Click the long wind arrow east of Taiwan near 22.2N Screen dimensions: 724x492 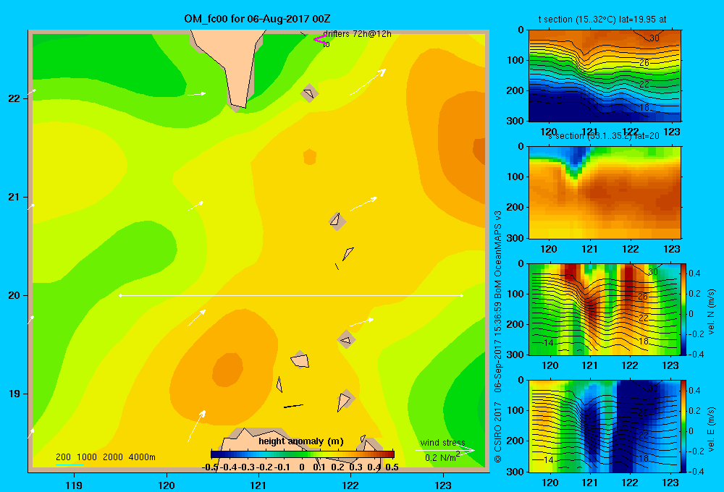point(368,82)
